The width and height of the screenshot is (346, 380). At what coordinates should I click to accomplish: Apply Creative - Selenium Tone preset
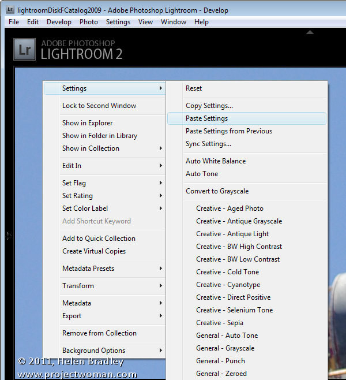[247, 310]
